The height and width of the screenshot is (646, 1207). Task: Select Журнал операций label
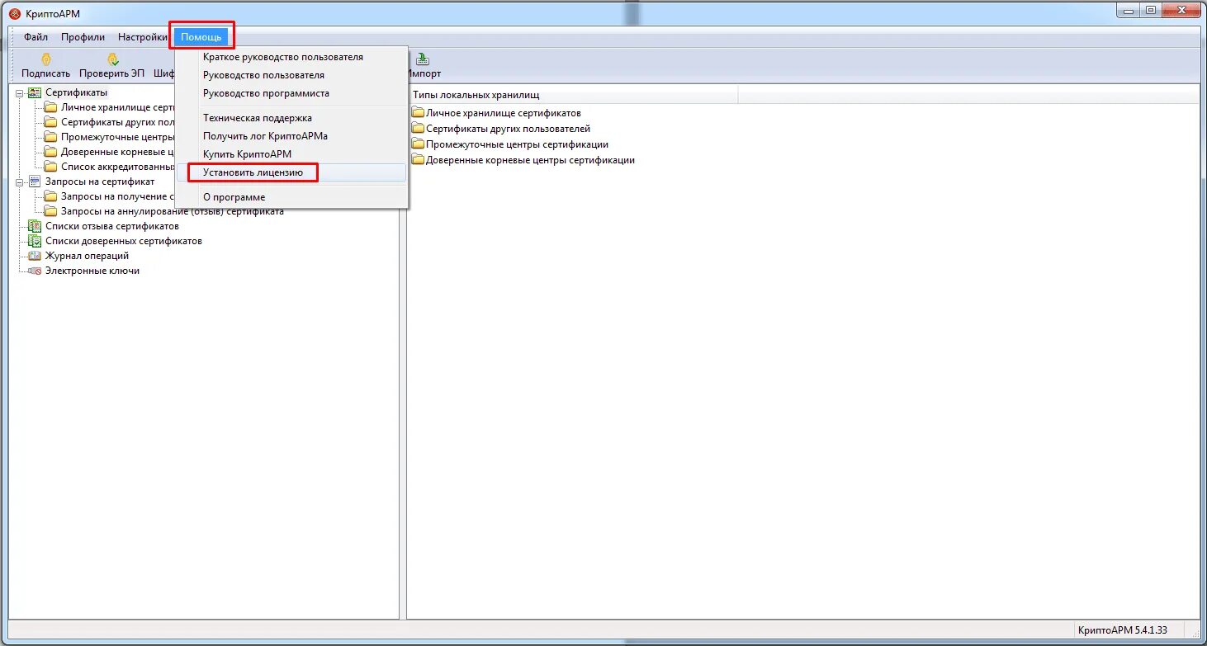pos(88,256)
